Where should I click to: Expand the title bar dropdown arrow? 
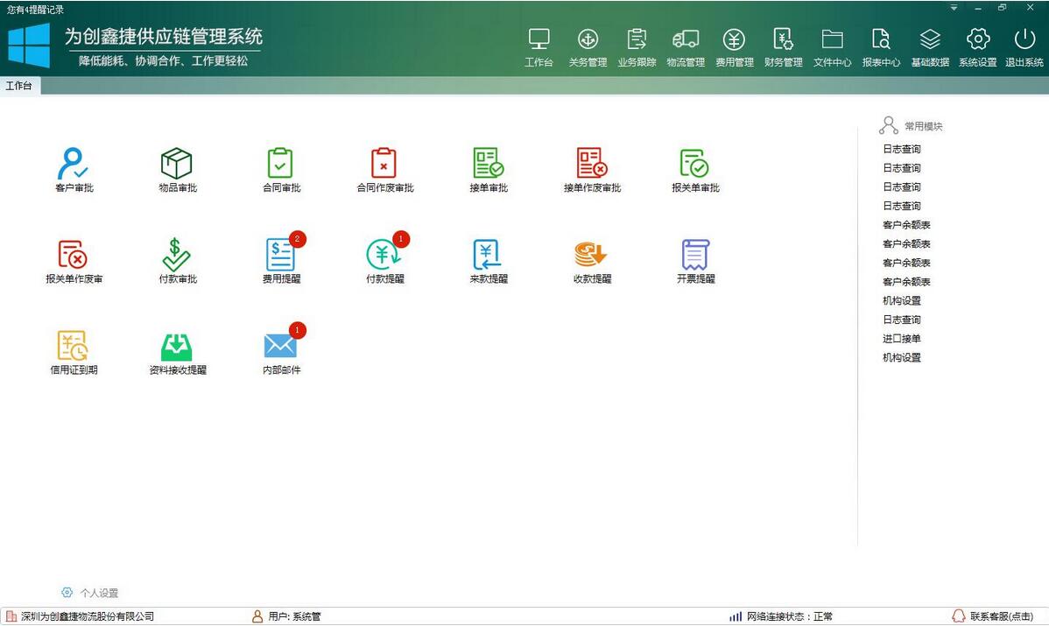point(955,8)
